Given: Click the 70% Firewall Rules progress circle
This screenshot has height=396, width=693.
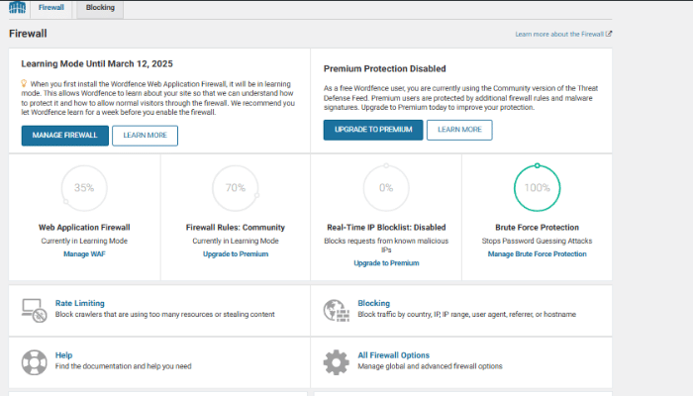Looking at the screenshot, I should click(236, 188).
